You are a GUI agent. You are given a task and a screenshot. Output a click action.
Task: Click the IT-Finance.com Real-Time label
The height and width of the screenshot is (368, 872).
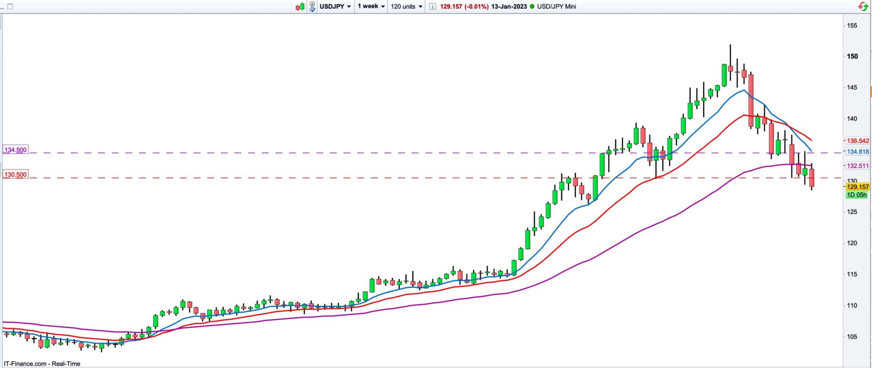pyautogui.click(x=42, y=364)
